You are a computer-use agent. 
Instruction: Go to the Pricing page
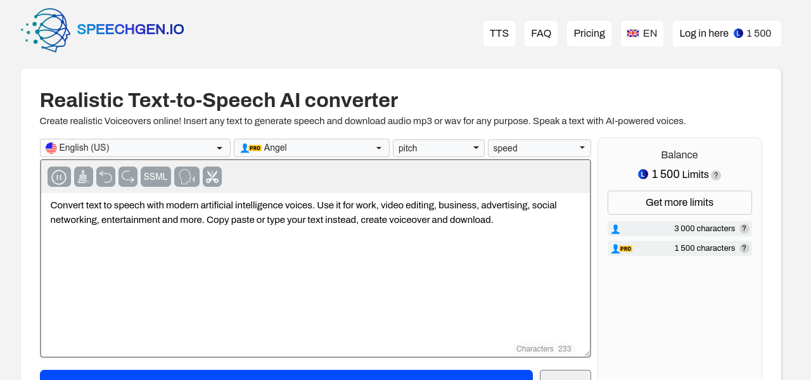click(589, 34)
